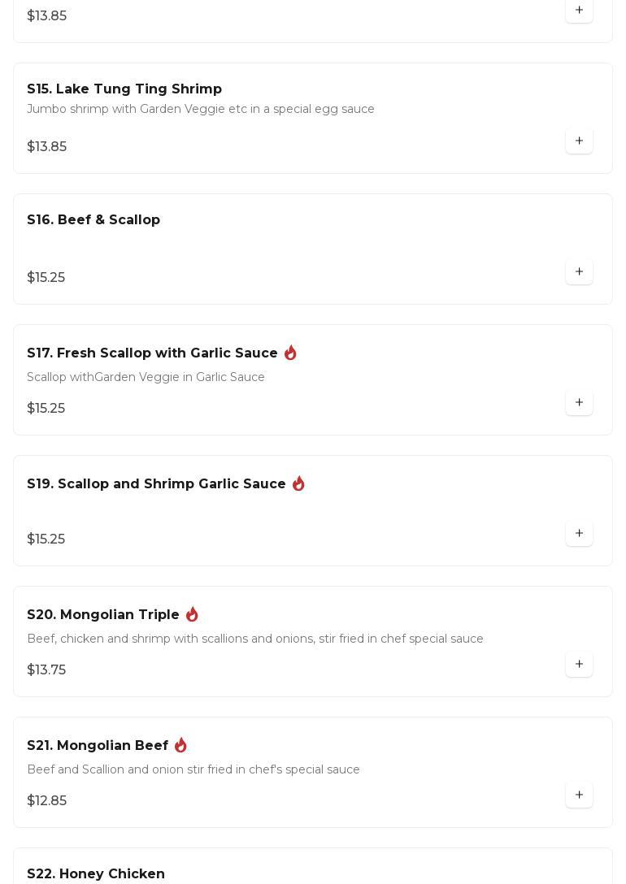The height and width of the screenshot is (884, 626).
Task: Click the flame icon beside Mongolian Beef
Action: [180, 745]
